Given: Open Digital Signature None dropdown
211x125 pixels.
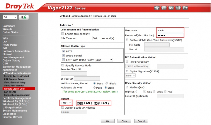Looking at the screenshot, I should tap(130, 76).
